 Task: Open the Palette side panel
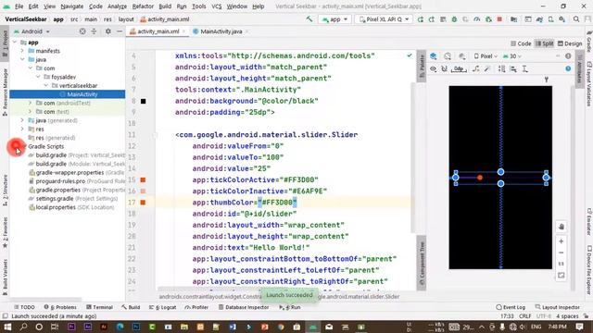pos(422,67)
